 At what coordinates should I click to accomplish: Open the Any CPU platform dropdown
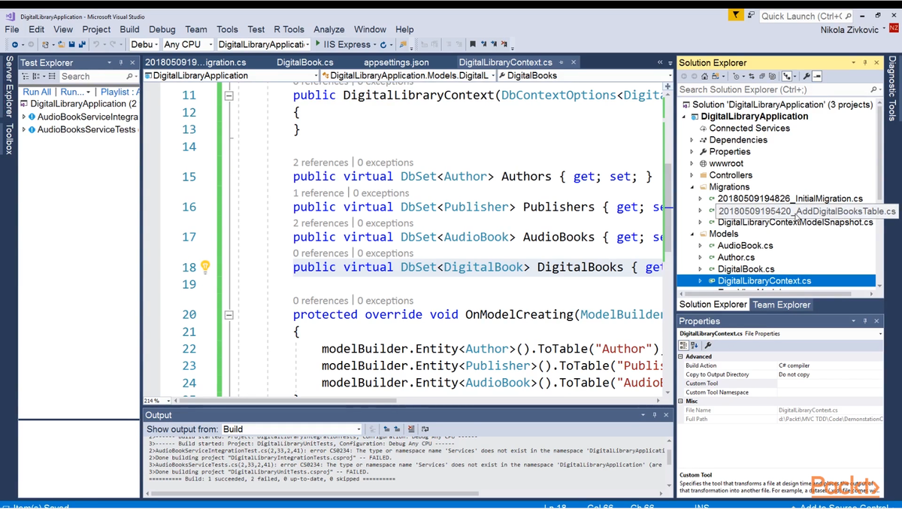[188, 45]
